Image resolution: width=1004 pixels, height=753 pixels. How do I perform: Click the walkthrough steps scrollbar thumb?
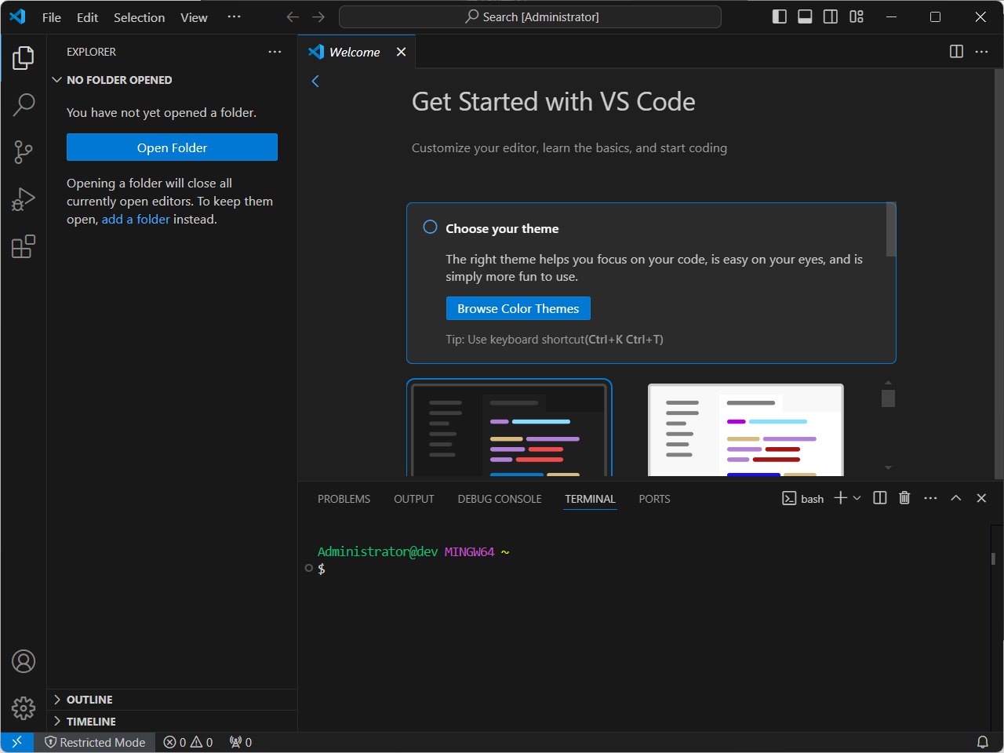891,229
